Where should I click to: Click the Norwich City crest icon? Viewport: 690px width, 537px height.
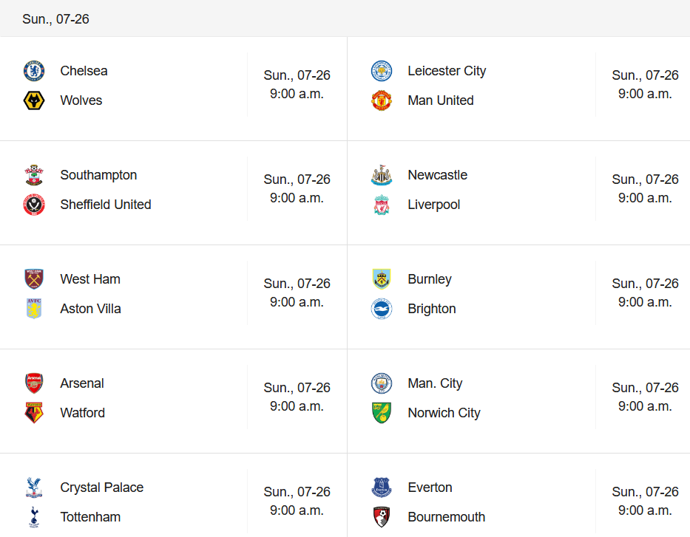[382, 413]
